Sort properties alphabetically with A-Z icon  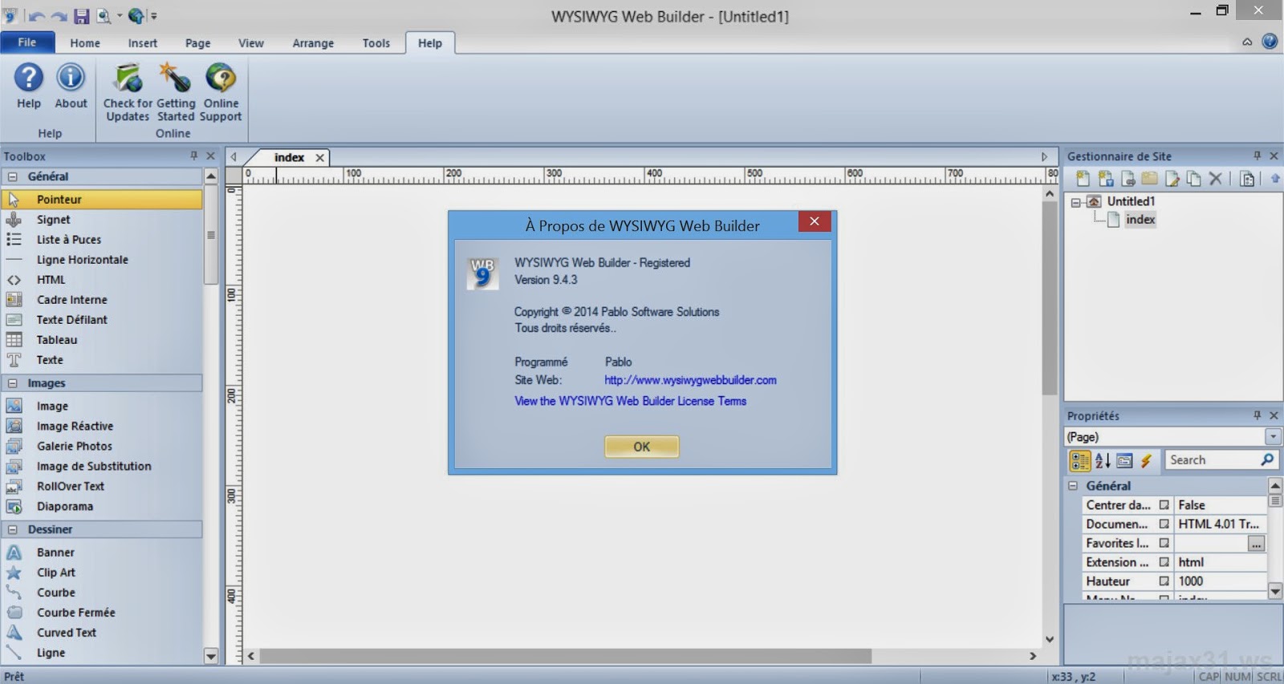1103,460
